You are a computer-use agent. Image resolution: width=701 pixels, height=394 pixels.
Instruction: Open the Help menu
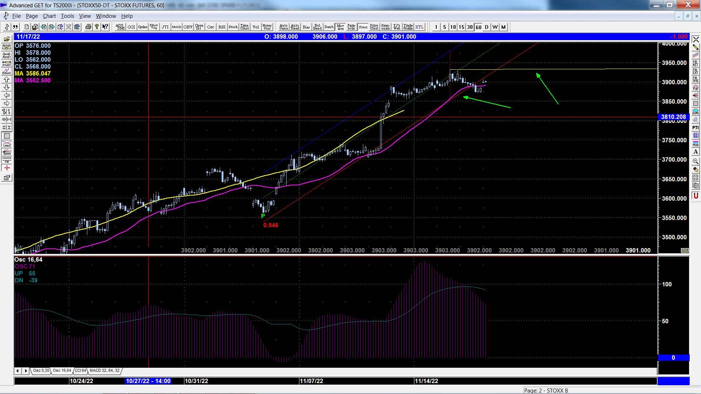[x=127, y=16]
